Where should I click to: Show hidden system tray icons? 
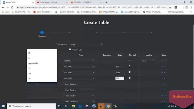166,106
